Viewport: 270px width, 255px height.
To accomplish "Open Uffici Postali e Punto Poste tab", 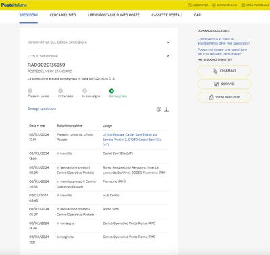I will (113, 15).
